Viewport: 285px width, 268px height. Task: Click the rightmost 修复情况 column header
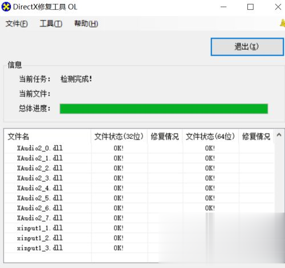coord(256,137)
